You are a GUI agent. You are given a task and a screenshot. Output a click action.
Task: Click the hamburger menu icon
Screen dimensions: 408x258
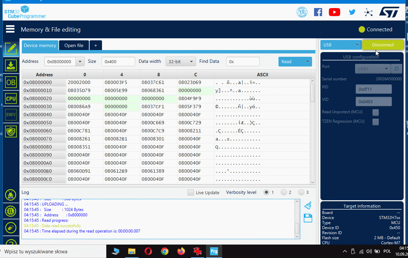[x=10, y=29]
